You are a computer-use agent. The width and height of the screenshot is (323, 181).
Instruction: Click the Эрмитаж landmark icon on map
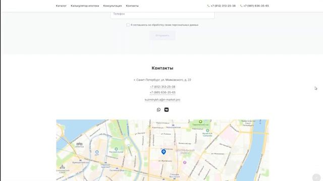[x=79, y=144]
